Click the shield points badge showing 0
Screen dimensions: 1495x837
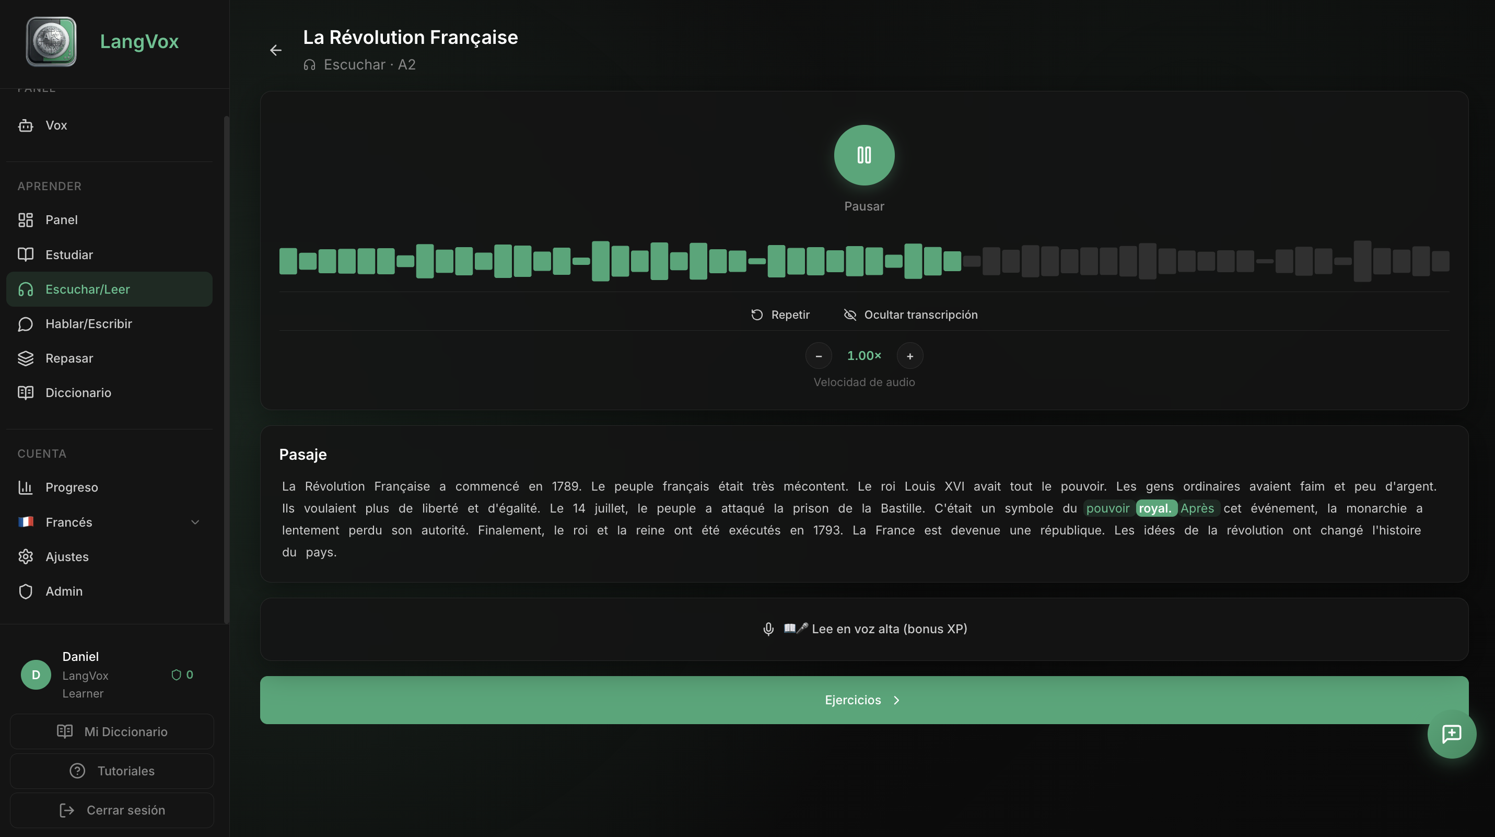(182, 675)
